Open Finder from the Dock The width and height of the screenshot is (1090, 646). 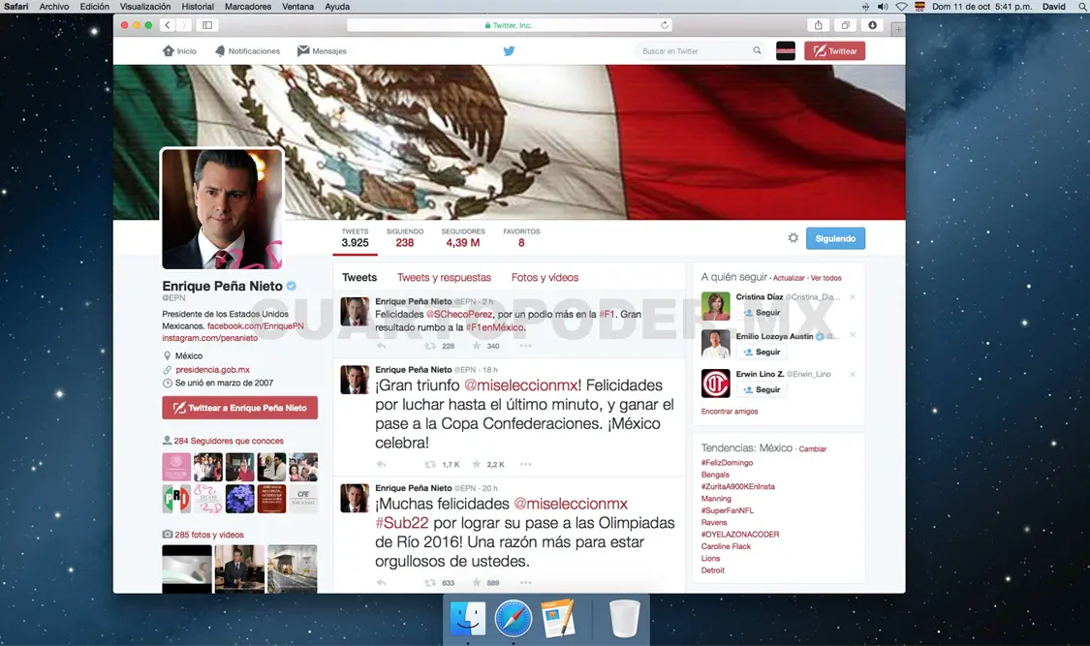(x=468, y=618)
